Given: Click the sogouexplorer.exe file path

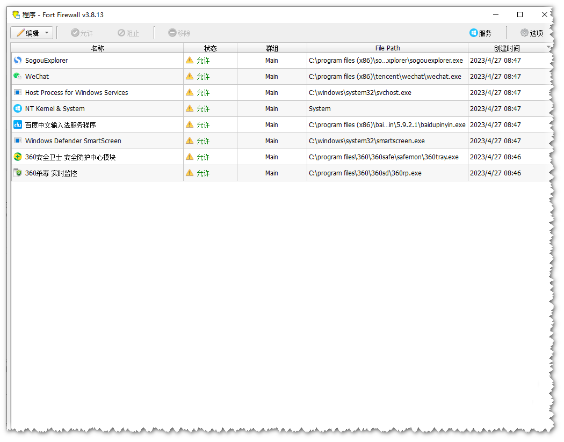Looking at the screenshot, I should [386, 60].
